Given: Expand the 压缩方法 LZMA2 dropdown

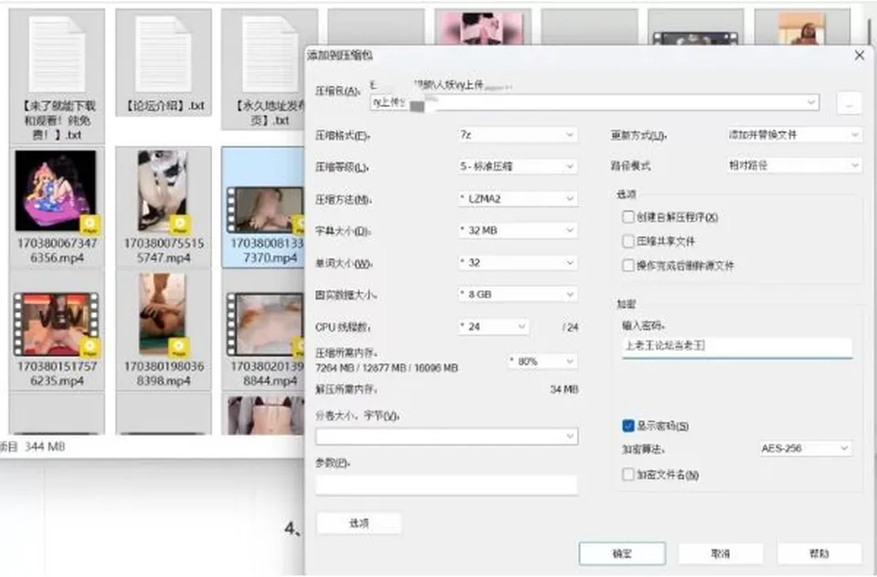Looking at the screenshot, I should click(x=517, y=198).
